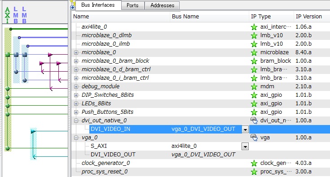Viewport: 330px width, 177px height.
Task: Open S_AXI bus name dropdown
Action: click(x=245, y=147)
